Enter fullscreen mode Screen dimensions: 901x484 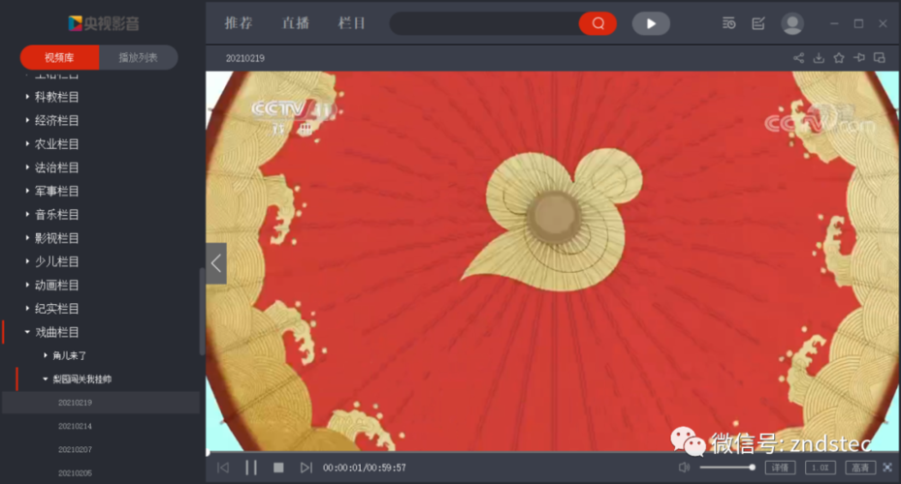point(887,468)
